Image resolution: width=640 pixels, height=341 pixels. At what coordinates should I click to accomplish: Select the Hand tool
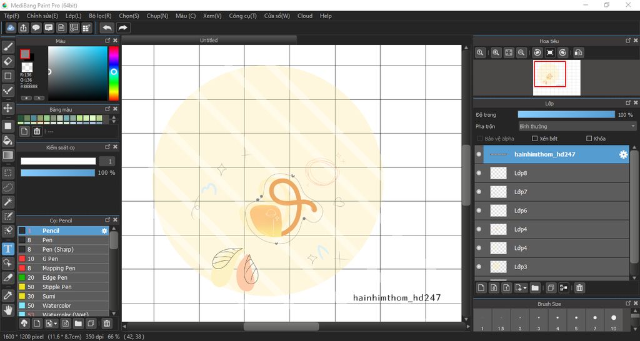click(7, 310)
